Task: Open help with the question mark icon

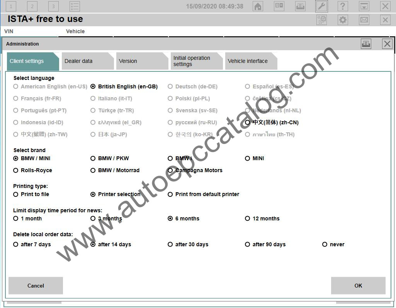Action: point(343,6)
